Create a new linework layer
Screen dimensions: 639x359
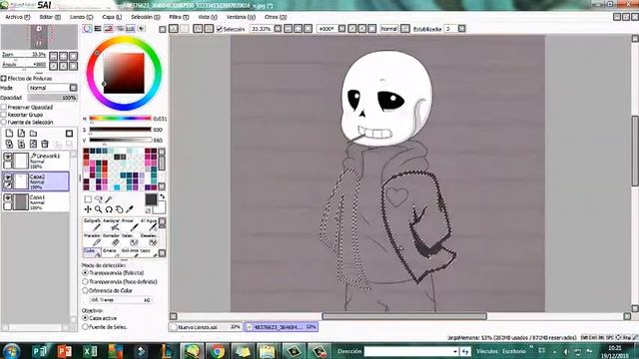click(x=21, y=134)
